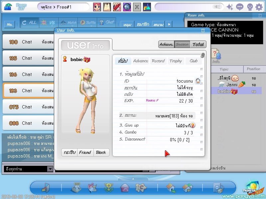Click the skull-shaped face icon
Image resolution: width=266 pixels, height=199 pixels.
(250, 7)
